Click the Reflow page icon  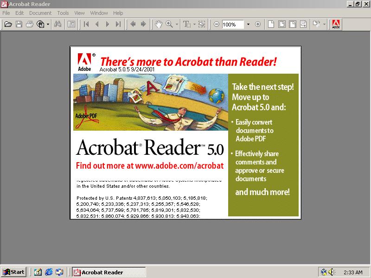[303, 24]
